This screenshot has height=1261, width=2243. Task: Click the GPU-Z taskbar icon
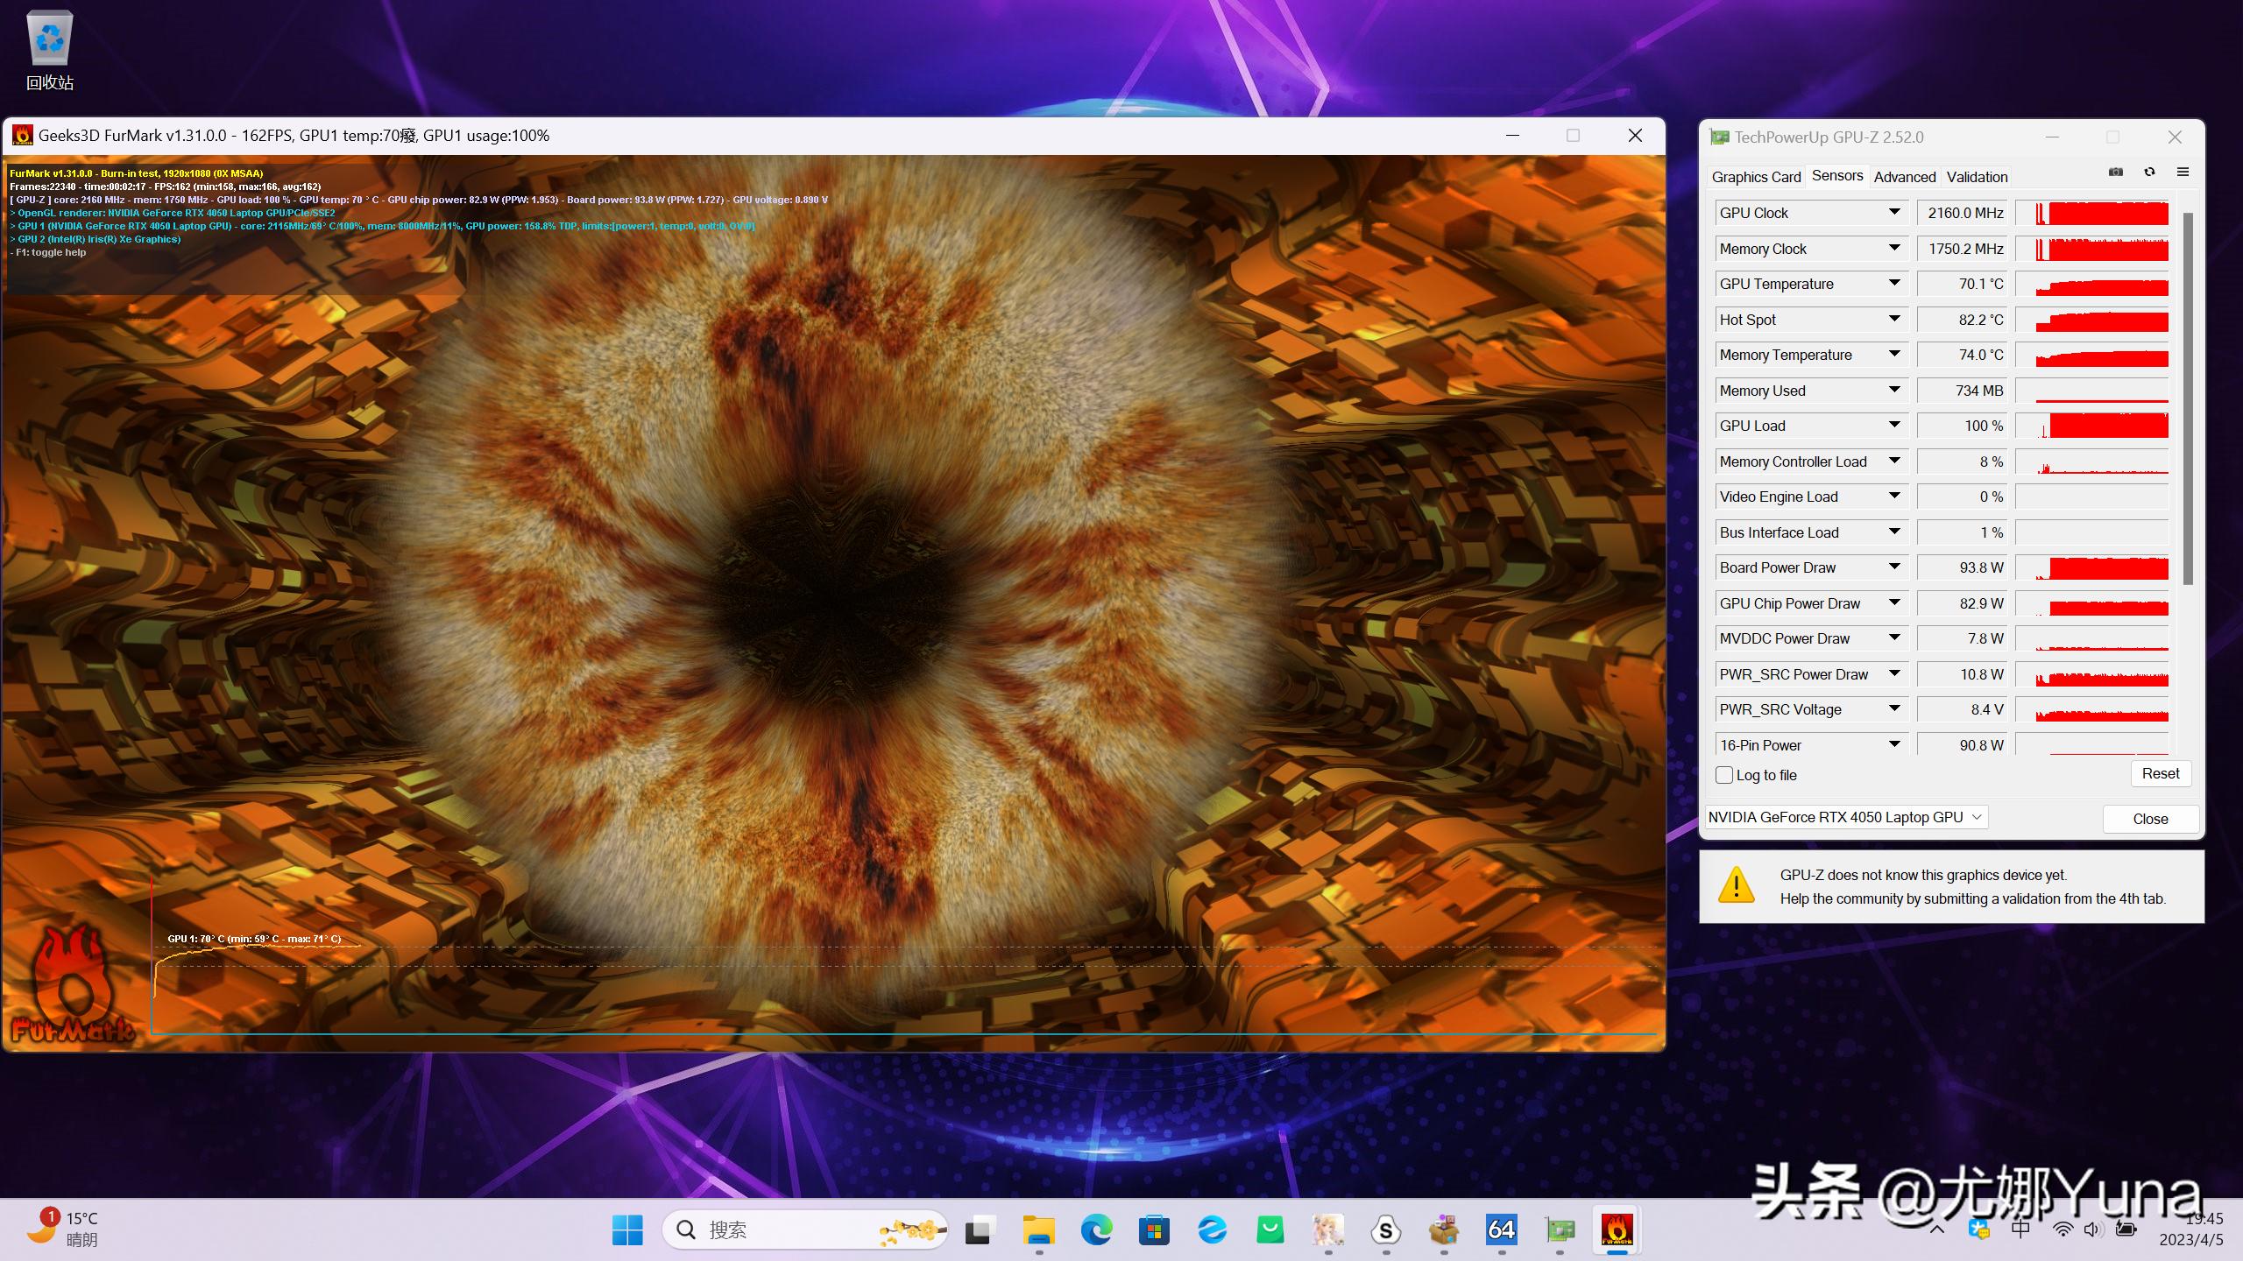tap(1559, 1230)
